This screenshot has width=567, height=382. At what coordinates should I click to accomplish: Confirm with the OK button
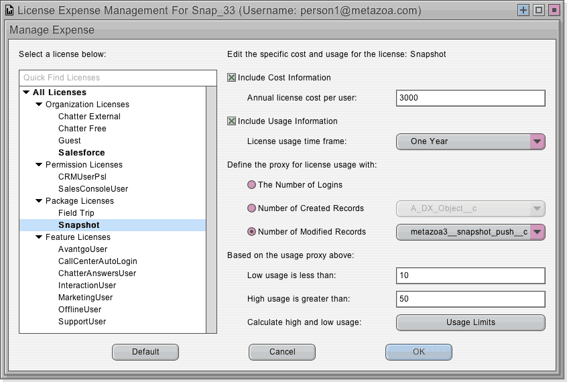pyautogui.click(x=419, y=352)
